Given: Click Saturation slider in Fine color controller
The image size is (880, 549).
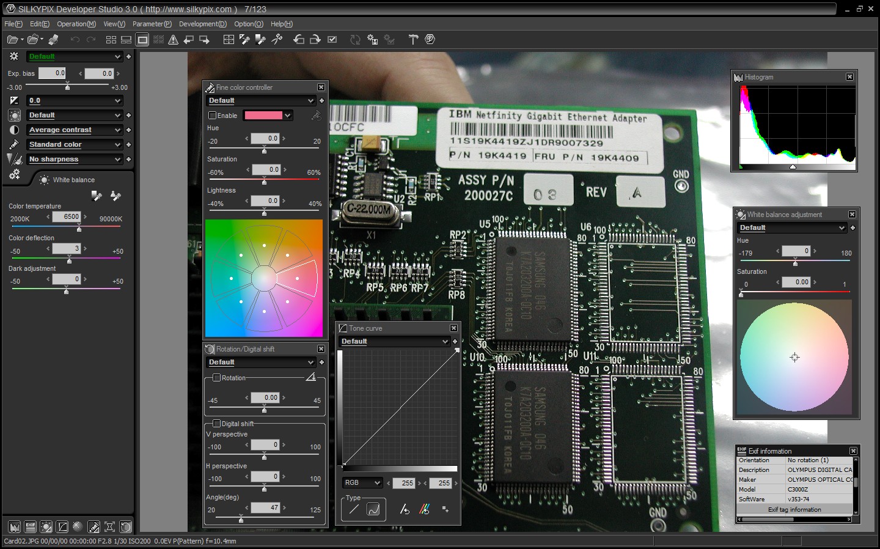Looking at the screenshot, I should [x=265, y=181].
